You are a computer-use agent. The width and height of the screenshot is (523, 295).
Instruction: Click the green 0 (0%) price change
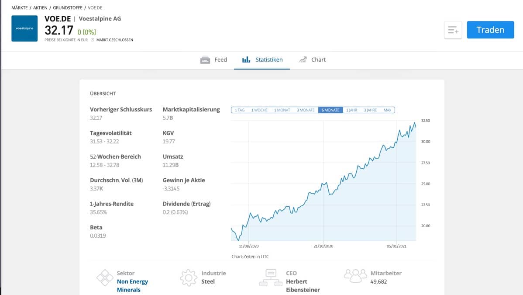pos(87,32)
